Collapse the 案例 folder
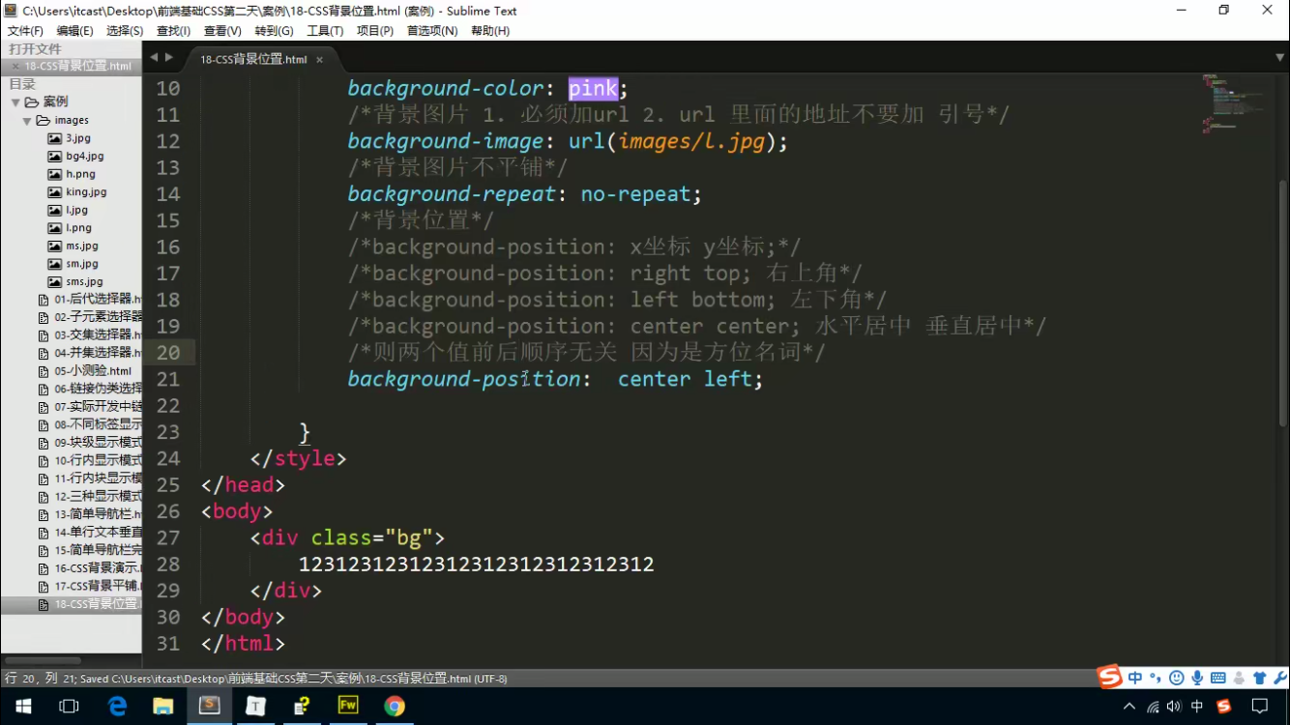1290x725 pixels. click(x=15, y=102)
